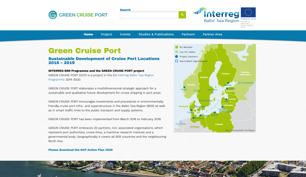Click the magnifier search button
Viewport: 306px width, 177px height.
(182, 15)
